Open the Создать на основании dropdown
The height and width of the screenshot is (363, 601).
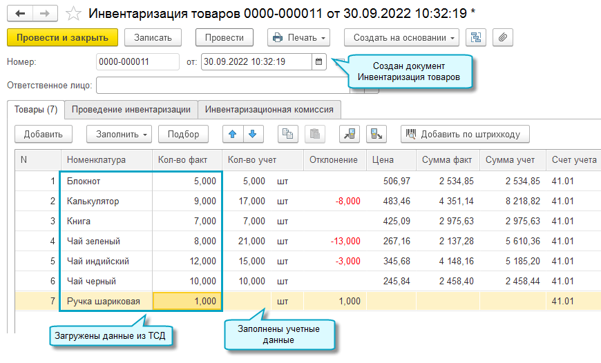pyautogui.click(x=401, y=37)
